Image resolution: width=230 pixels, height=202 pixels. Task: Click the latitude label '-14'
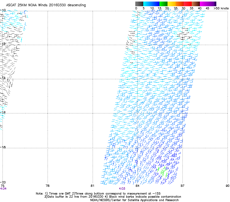pyautogui.click(x=3, y=78)
